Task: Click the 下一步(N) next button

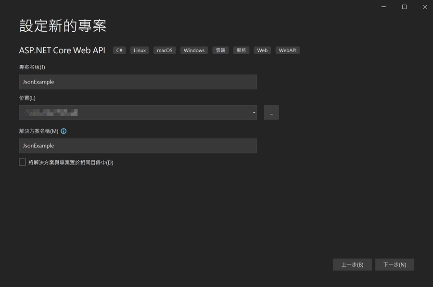Action: [x=395, y=264]
